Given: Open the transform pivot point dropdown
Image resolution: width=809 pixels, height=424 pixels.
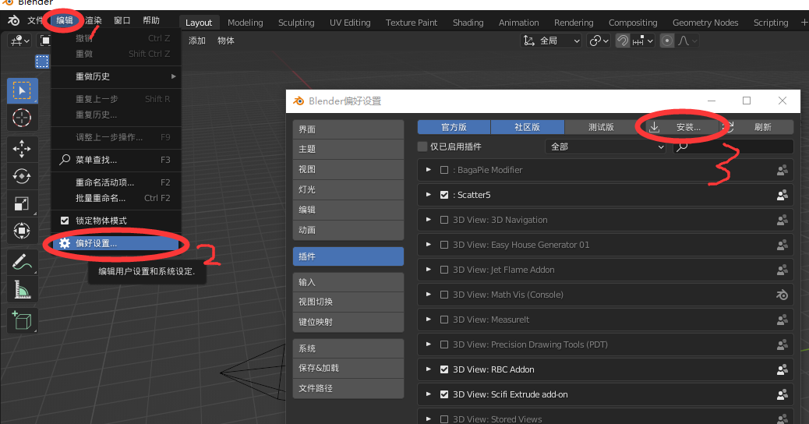Looking at the screenshot, I should [x=599, y=41].
